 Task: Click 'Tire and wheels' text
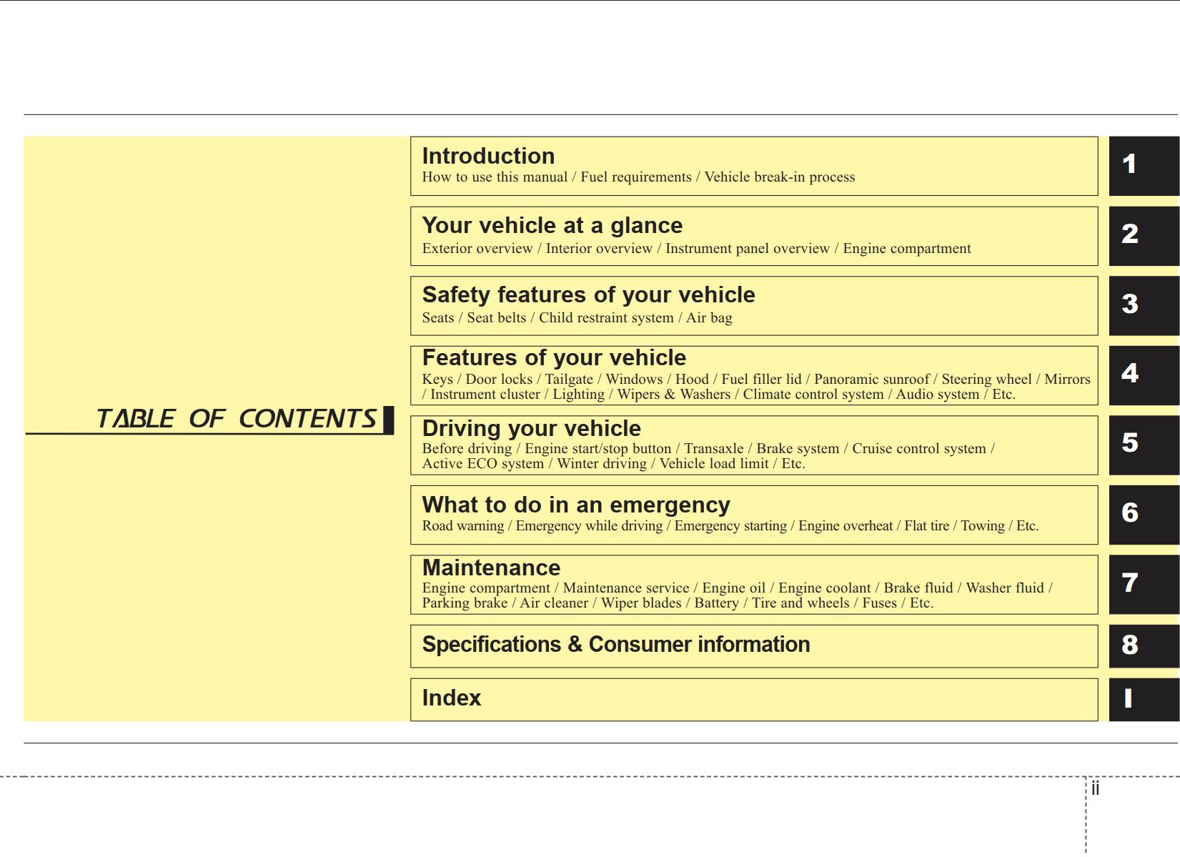pos(800,603)
